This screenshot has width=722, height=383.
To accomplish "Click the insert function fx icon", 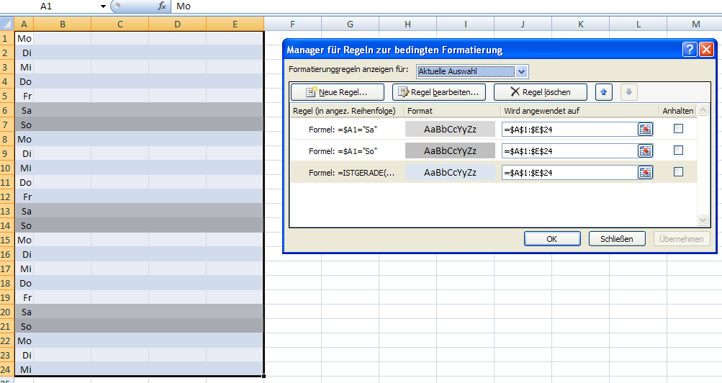I will (162, 6).
